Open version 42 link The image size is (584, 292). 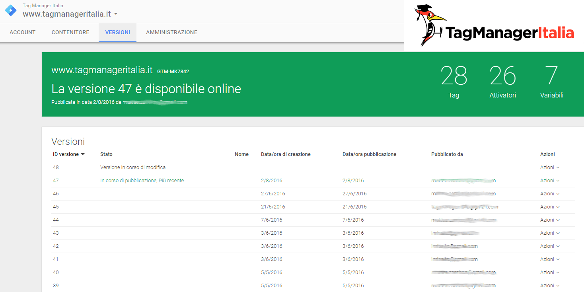coord(56,246)
